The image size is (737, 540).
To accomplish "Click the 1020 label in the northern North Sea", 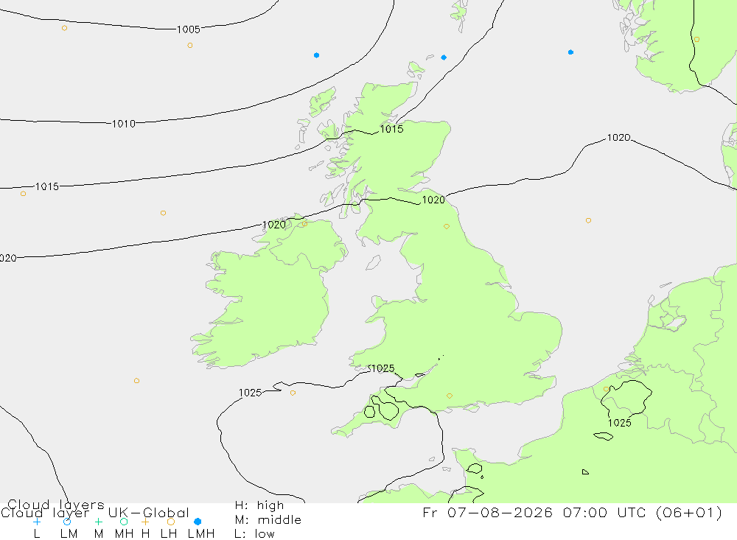I will (x=618, y=137).
